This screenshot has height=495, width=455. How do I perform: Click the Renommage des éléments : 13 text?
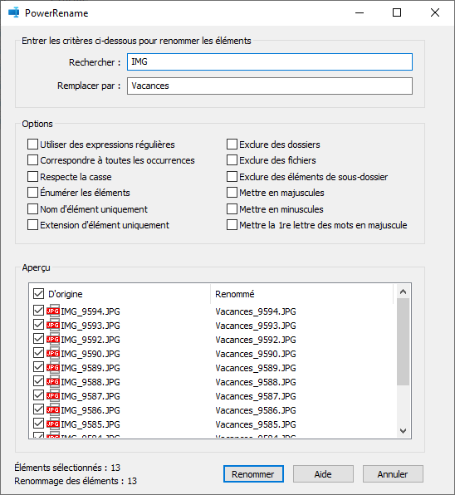(76, 481)
